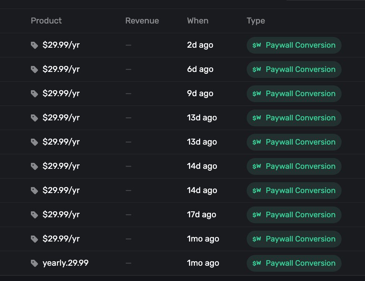Click the tag icon beside yearly.29.99

(x=35, y=263)
